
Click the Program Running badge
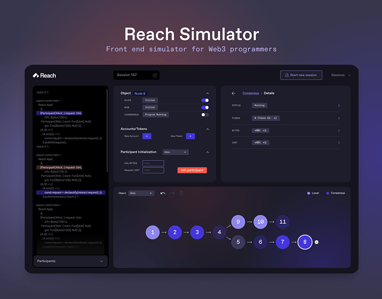(x=156, y=114)
